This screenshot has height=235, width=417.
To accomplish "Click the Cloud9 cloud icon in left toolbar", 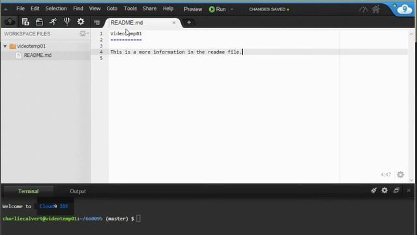I will 10,22.
